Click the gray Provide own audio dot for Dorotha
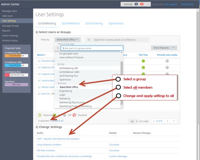This screenshot has width=200, height=160. tap(167, 61)
